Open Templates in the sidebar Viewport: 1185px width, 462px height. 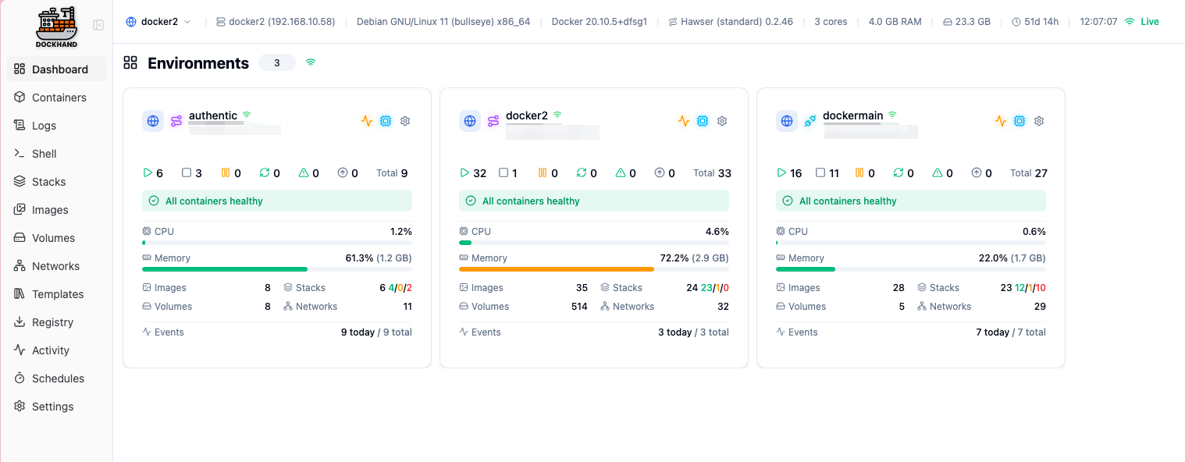pos(56,294)
